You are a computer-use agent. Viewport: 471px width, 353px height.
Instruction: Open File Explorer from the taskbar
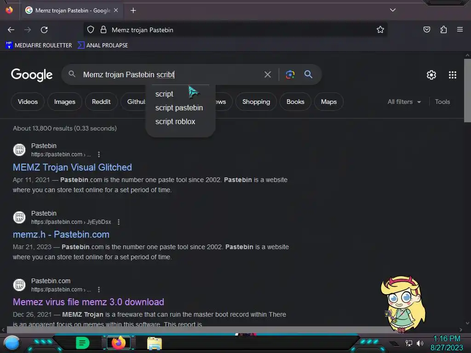pyautogui.click(x=155, y=343)
